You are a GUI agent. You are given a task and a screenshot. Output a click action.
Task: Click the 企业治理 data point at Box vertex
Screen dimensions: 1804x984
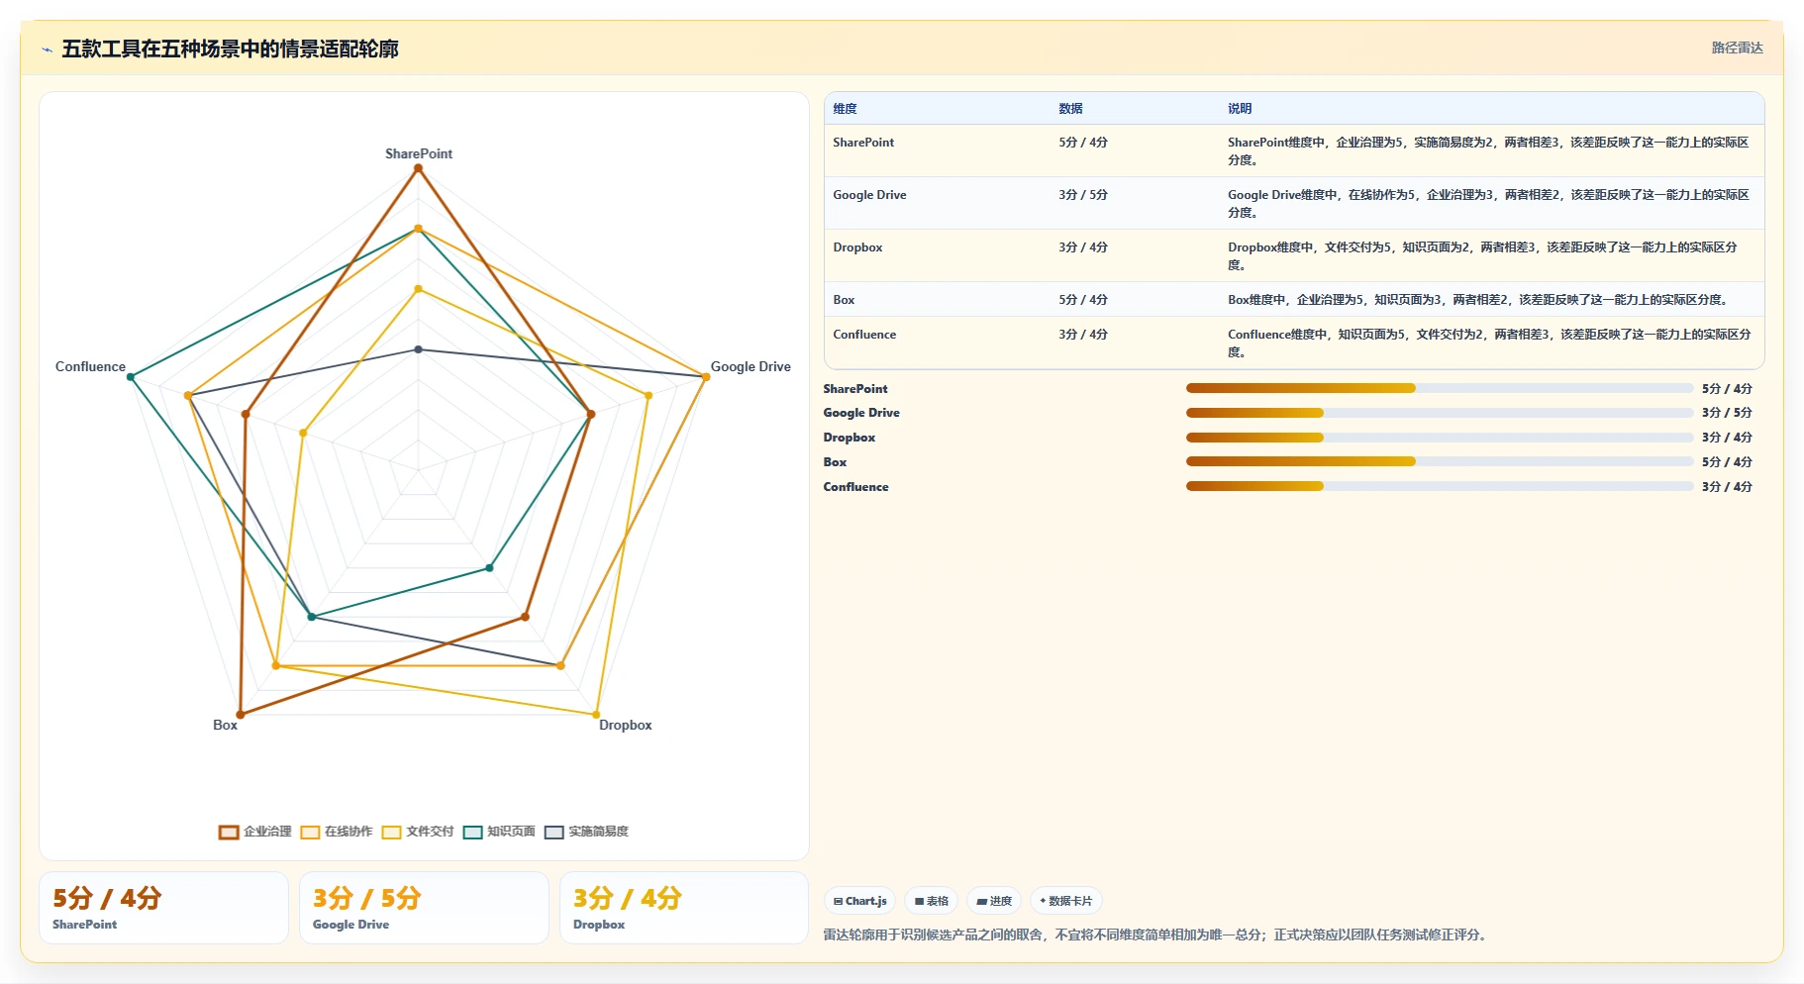pyautogui.click(x=240, y=715)
